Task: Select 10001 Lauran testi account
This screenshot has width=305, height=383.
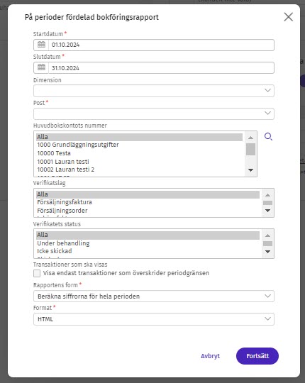Action: tap(139, 162)
